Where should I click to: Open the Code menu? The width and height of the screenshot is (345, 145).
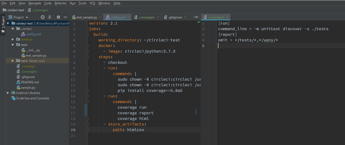point(48,3)
